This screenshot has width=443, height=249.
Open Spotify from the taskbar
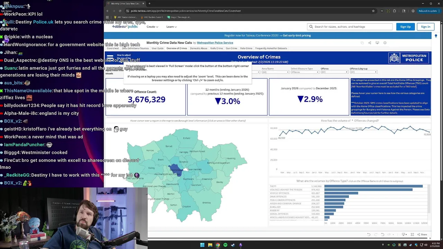click(x=225, y=245)
